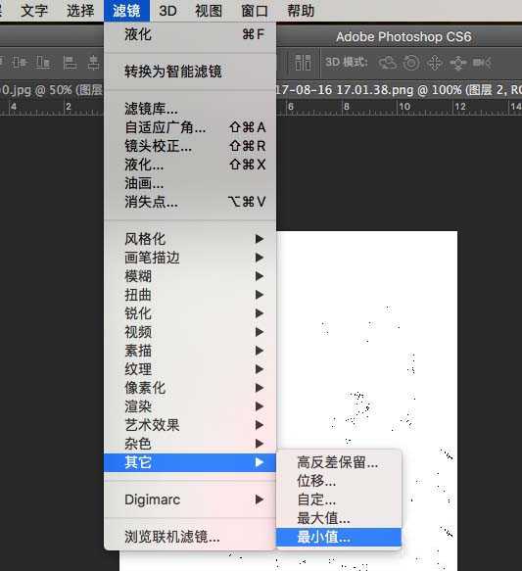Image resolution: width=522 pixels, height=571 pixels.
Task: Choose 自适应广角... filter
Action: [x=190, y=127]
